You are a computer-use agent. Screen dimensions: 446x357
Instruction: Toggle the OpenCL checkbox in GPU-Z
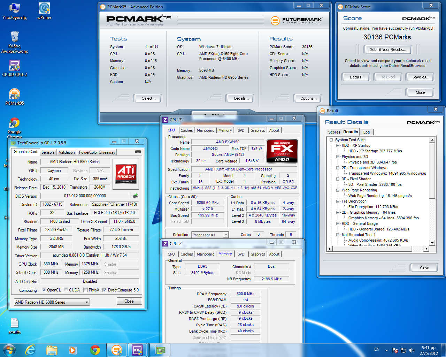pos(44,290)
